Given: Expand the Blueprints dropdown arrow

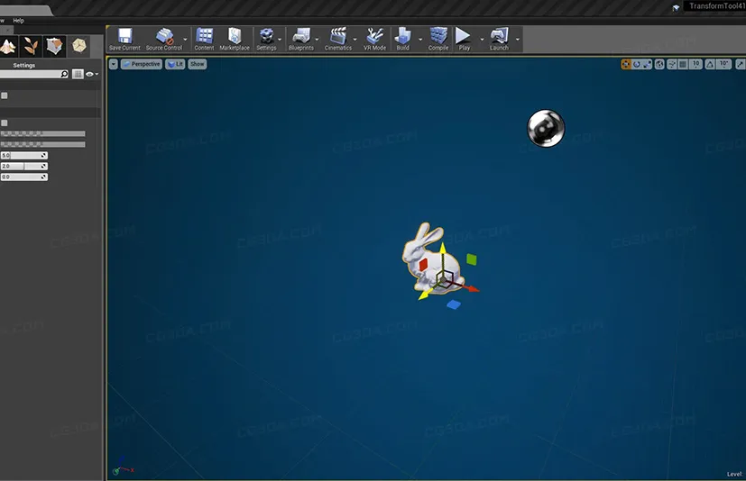Looking at the screenshot, I should click(317, 40).
